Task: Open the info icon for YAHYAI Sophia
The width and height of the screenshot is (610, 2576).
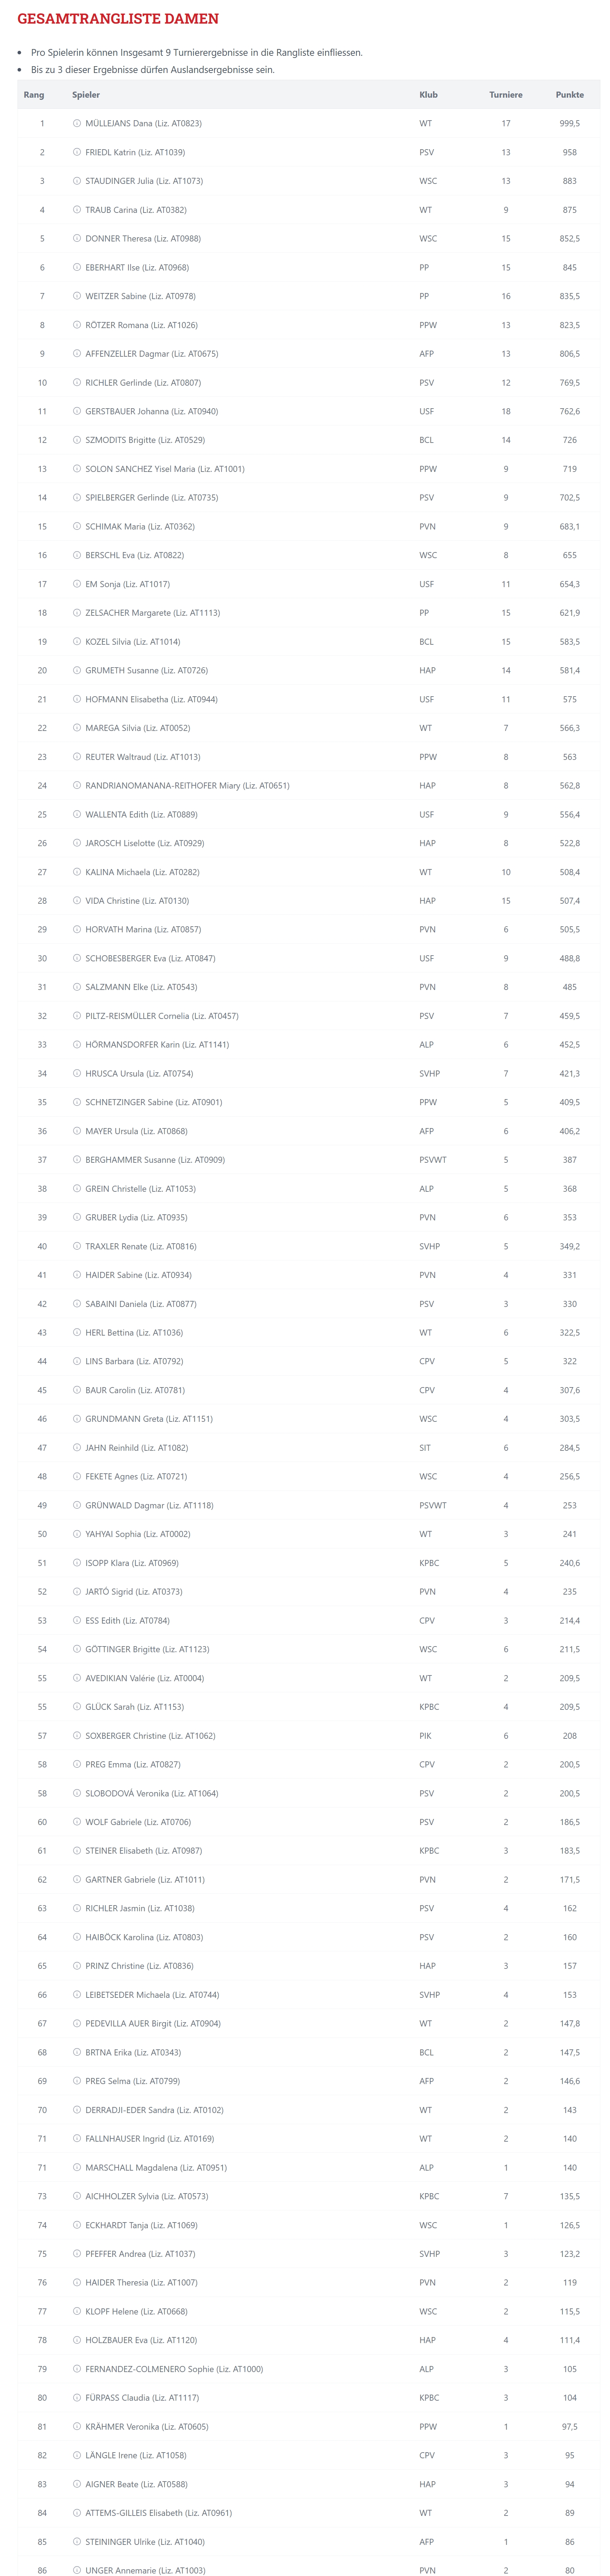Action: coord(77,1534)
